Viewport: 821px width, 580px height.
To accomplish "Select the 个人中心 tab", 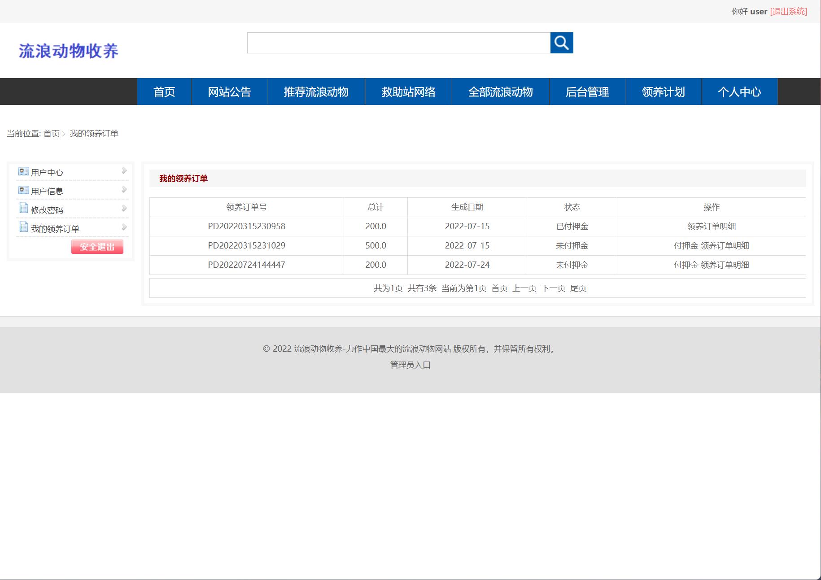I will [x=739, y=92].
